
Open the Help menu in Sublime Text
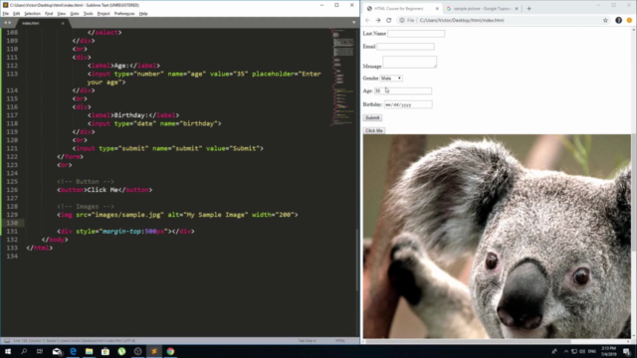143,13
